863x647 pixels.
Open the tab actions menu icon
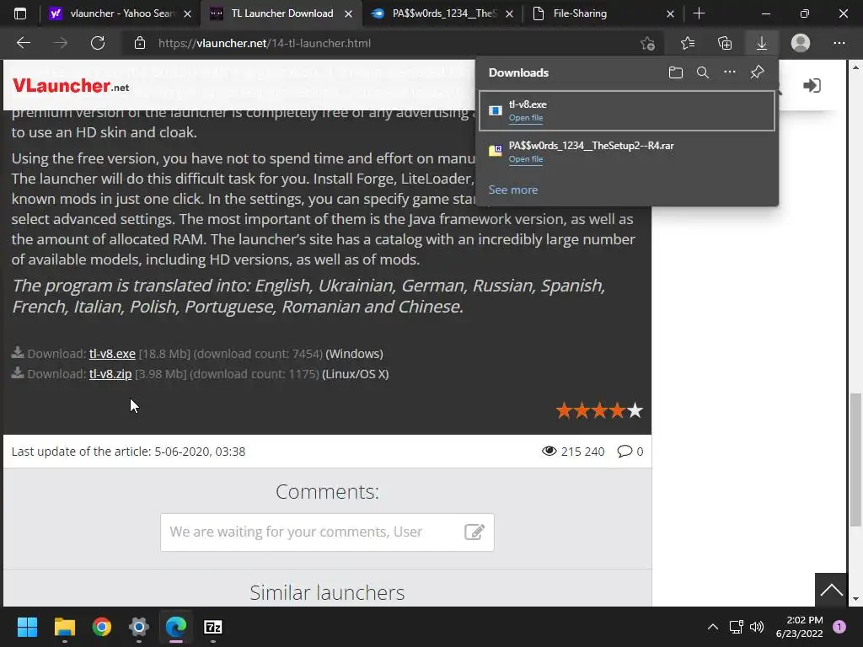20,13
